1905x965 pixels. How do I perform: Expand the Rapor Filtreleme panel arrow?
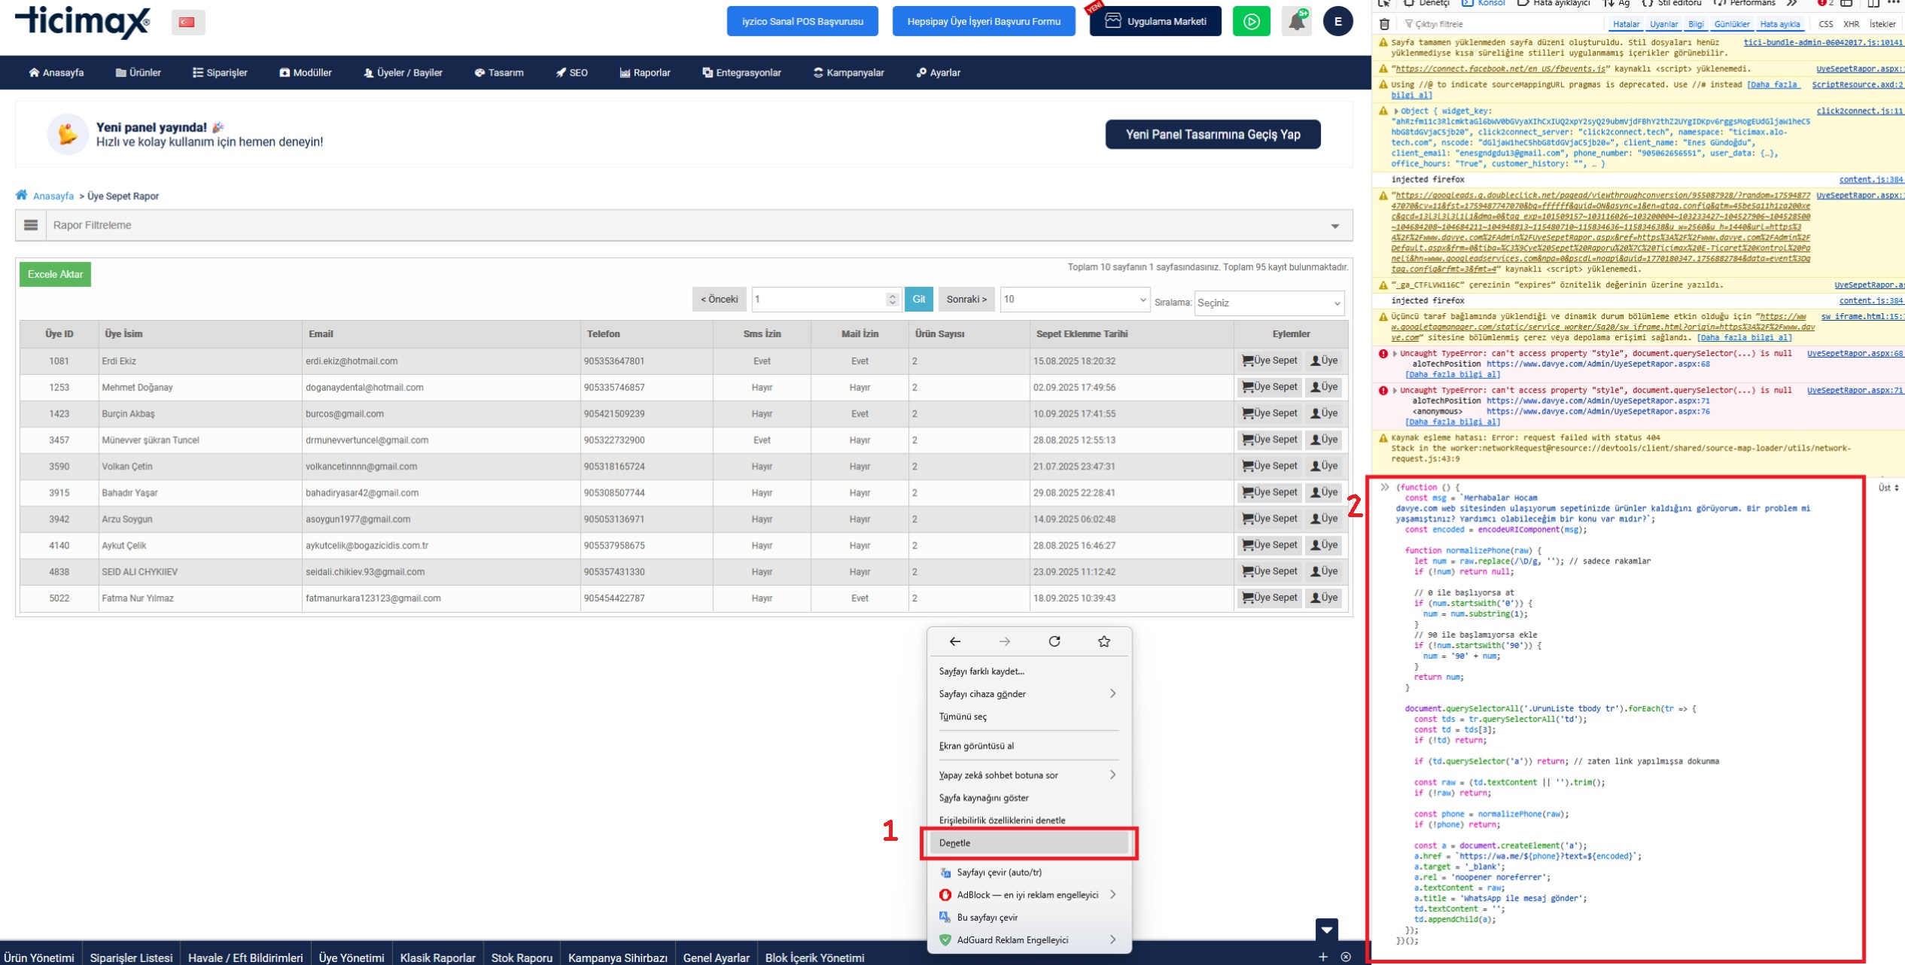pyautogui.click(x=1334, y=226)
